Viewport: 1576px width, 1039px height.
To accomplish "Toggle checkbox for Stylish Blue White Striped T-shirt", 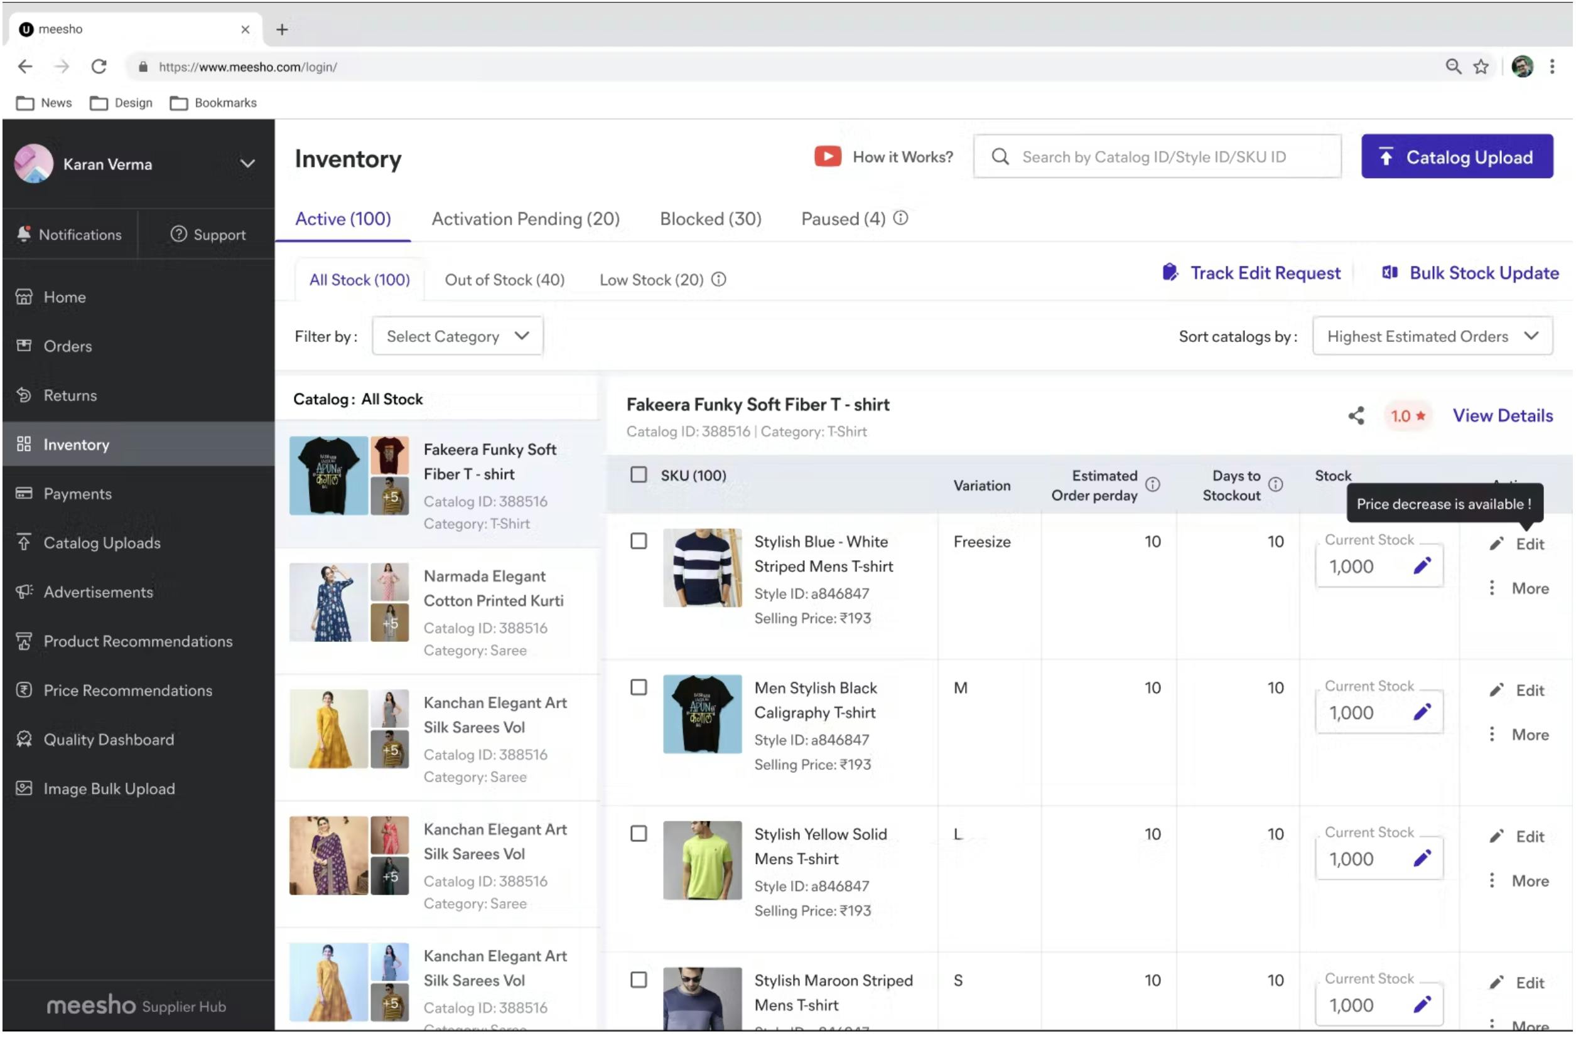I will tap(639, 540).
